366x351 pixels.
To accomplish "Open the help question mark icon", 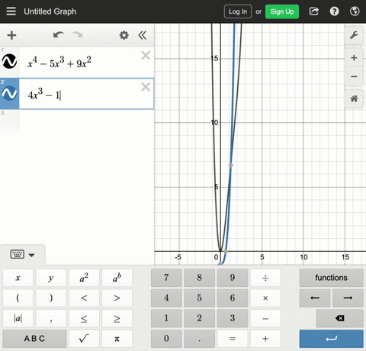I will click(334, 11).
